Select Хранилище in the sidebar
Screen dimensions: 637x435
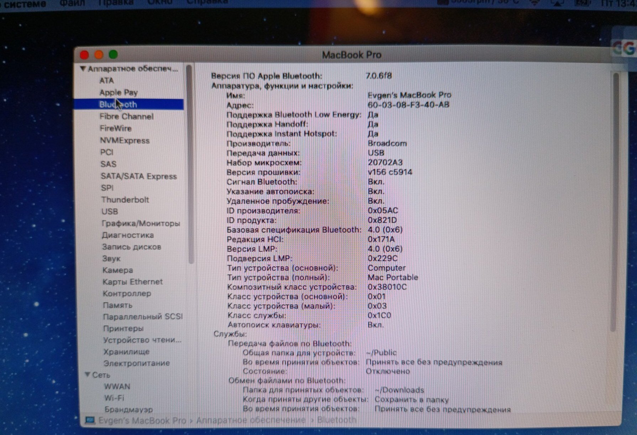click(126, 352)
